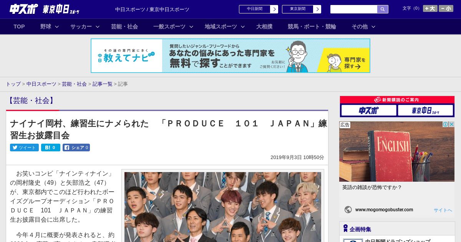Open the 芸能・社会 navigation item
The height and width of the screenshot is (242, 461).
click(124, 27)
